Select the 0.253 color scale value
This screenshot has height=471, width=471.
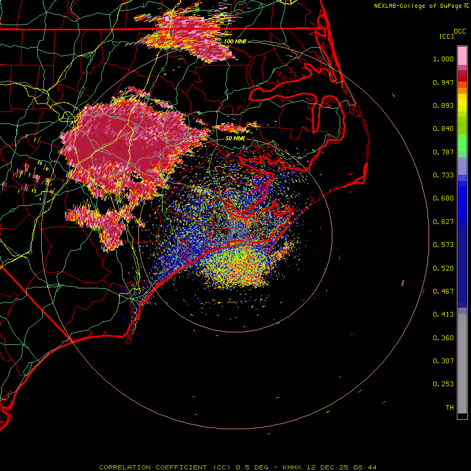pyautogui.click(x=443, y=384)
